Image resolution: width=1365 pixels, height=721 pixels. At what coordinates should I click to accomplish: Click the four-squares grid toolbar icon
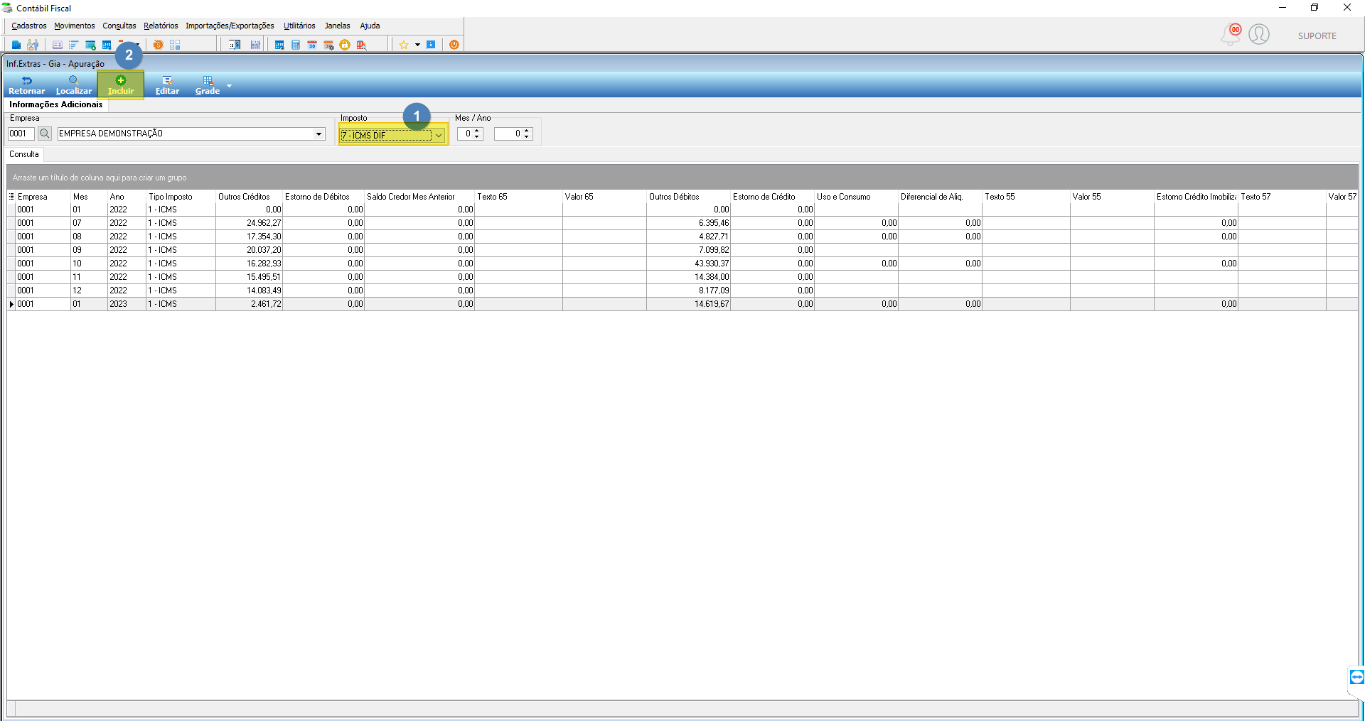[175, 45]
